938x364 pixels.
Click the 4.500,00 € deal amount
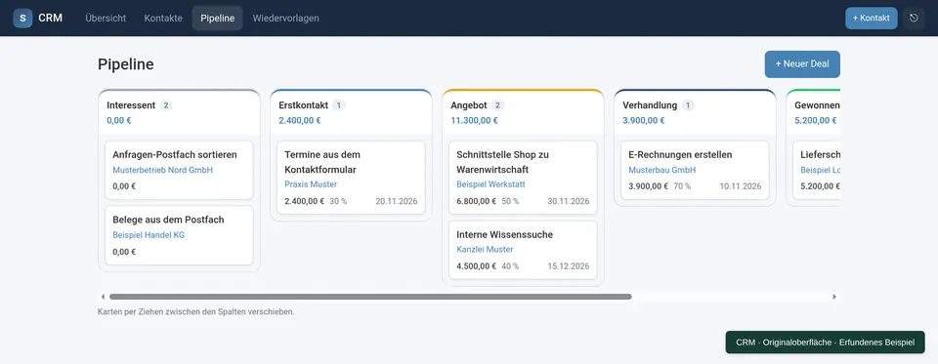(x=476, y=266)
